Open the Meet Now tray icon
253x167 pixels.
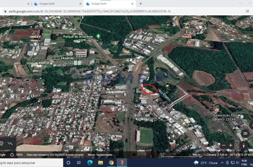[227, 163]
